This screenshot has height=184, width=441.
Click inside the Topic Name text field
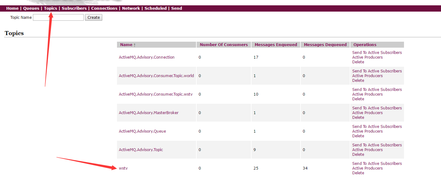coord(58,18)
